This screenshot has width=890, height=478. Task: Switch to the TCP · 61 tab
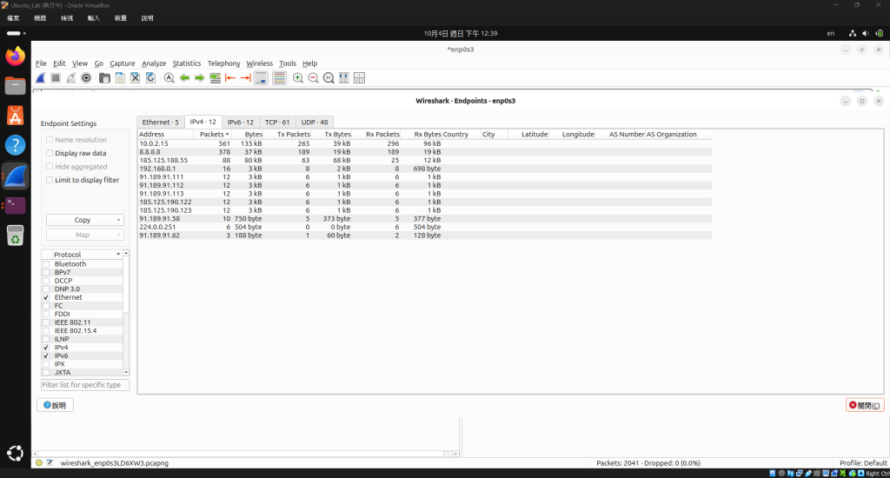point(277,122)
